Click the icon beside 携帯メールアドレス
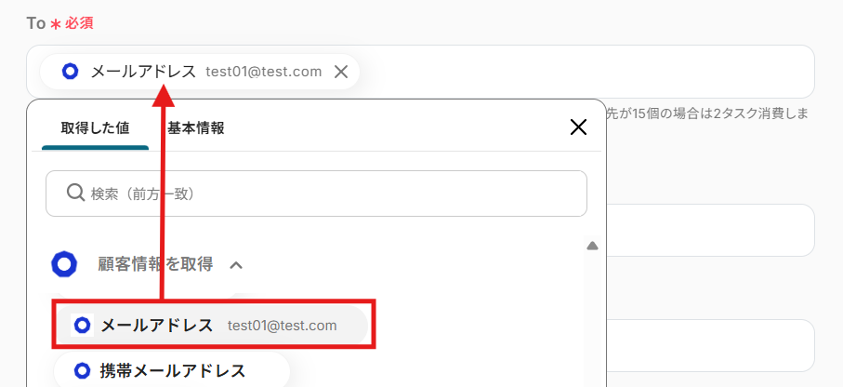Screen dimensions: 843x387 click(83, 370)
